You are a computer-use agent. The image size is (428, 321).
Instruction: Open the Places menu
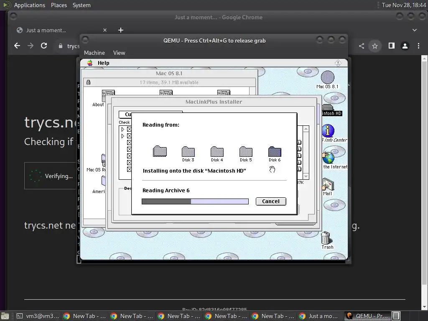[x=59, y=5]
